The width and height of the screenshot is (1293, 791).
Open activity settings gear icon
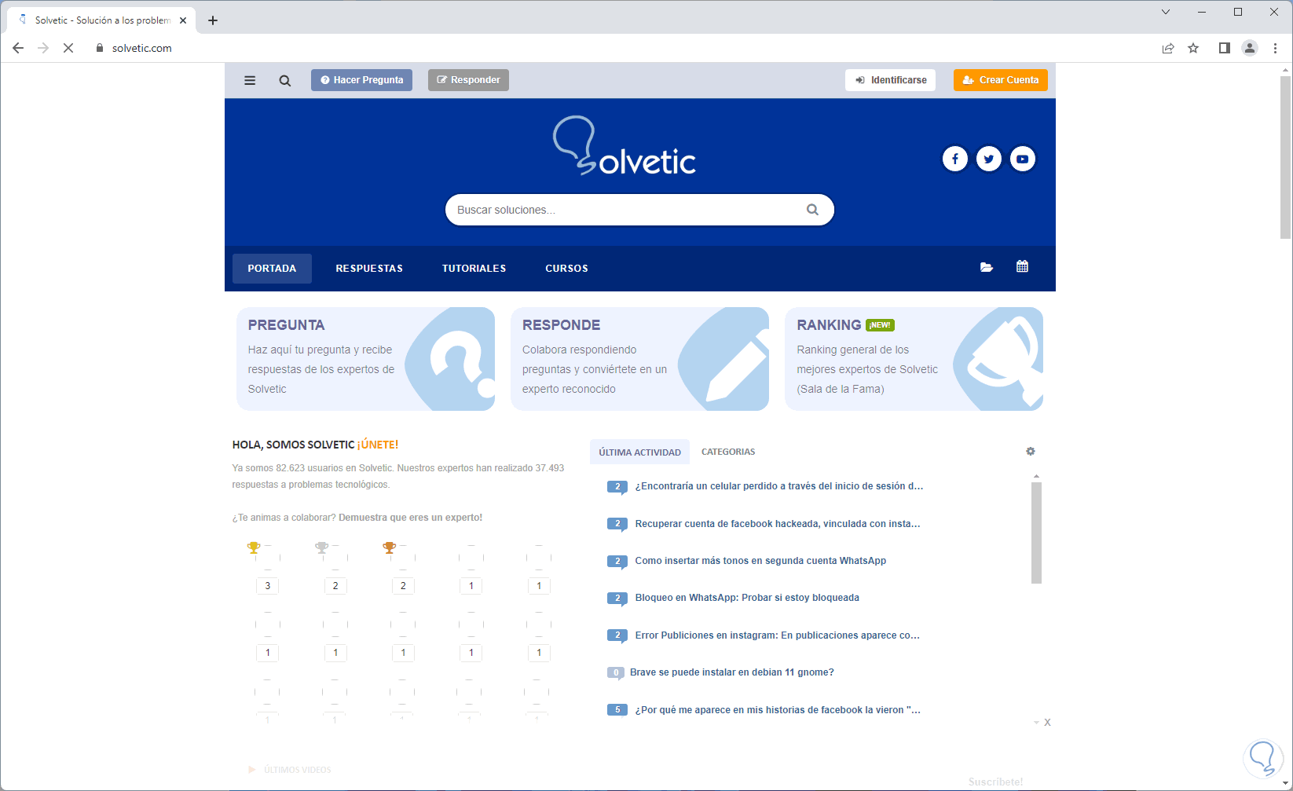tap(1031, 451)
